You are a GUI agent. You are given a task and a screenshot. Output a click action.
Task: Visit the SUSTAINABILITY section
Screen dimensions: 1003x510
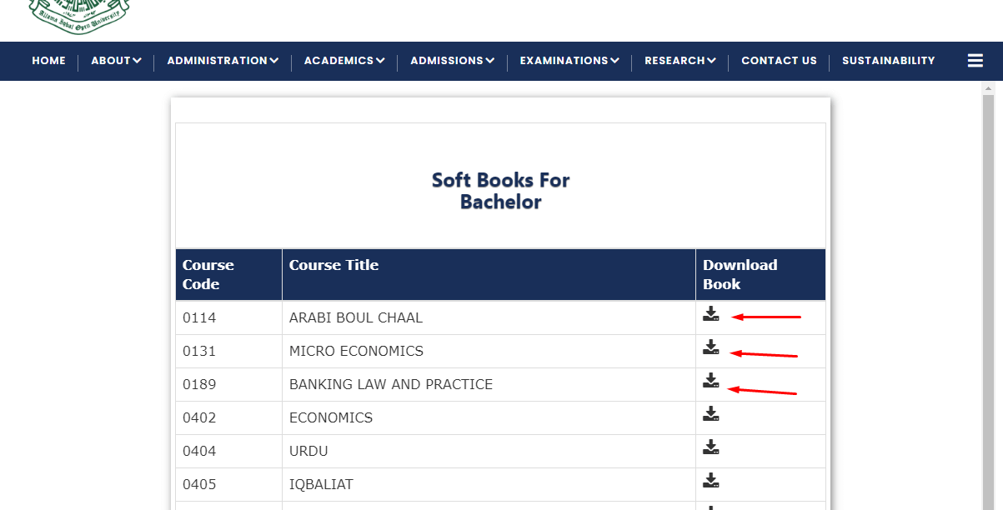[x=888, y=60]
